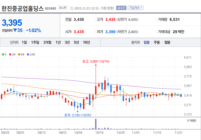Screen dimensions: 201x140
Task: Click the green 5-day moving average swatch
Action: (3, 55)
